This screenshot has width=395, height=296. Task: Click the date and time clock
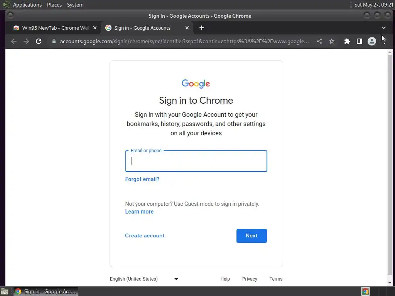[373, 5]
